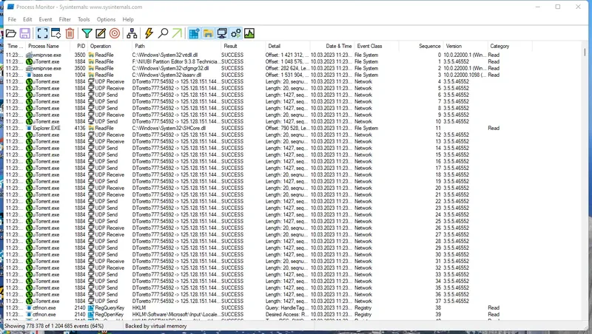Sort by the PID column header
The height and width of the screenshot is (334, 592).
79,46
